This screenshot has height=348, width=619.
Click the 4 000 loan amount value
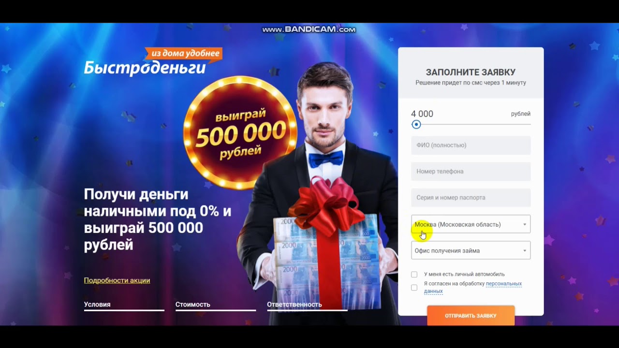tap(422, 114)
